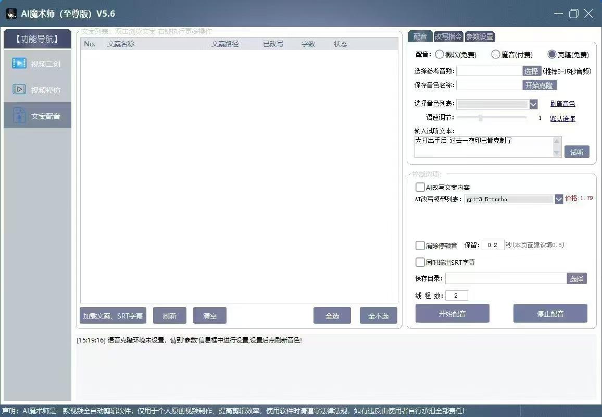Viewport: 602px width, 417px height.
Task: Click 清空 to clear the file list
Action: (x=209, y=315)
